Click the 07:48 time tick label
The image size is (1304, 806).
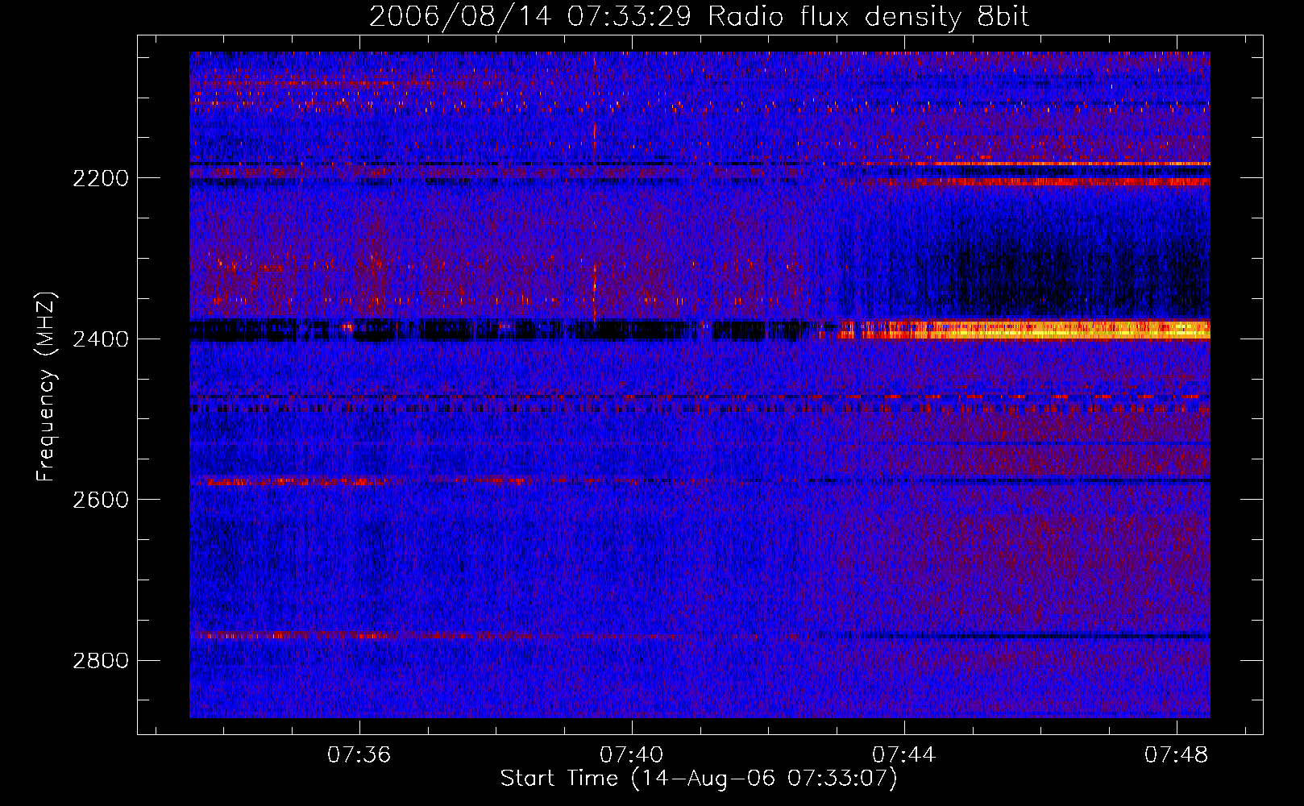(x=1177, y=754)
